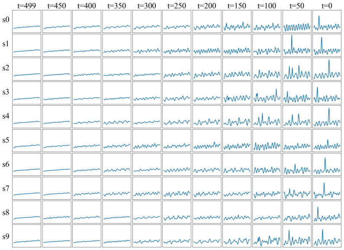The height and width of the screenshot is (250, 344).
Task: Select the s0 plot at t=150
Action: pos(237,22)
